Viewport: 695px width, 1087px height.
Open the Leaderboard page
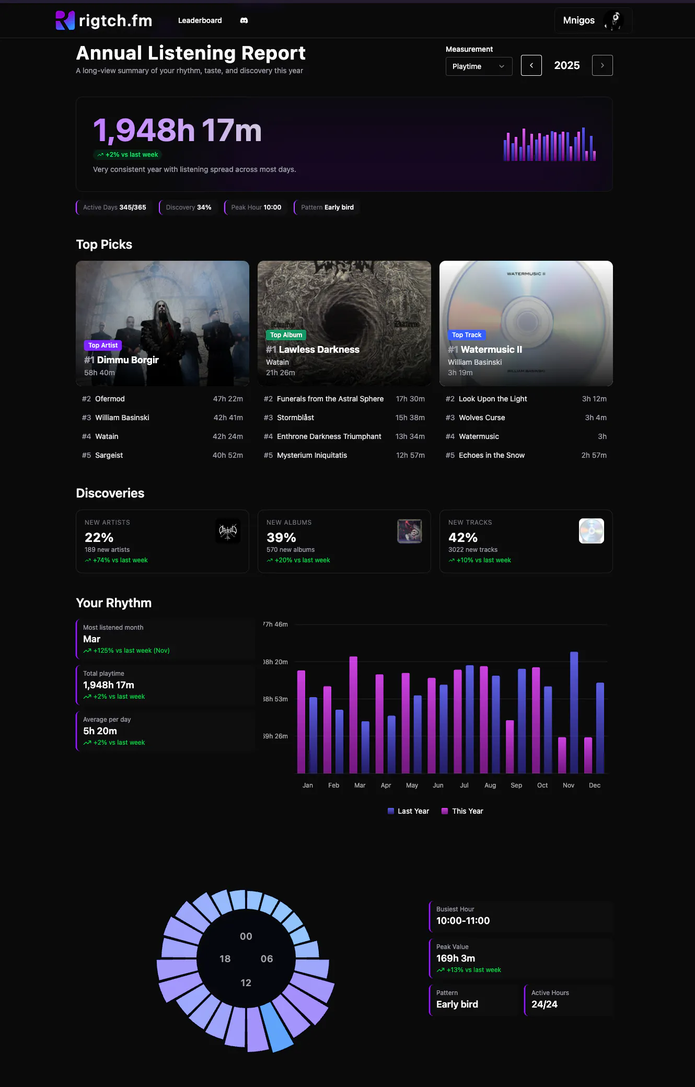coord(200,20)
